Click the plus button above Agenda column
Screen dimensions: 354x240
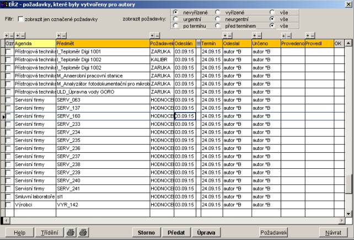tap(18, 35)
